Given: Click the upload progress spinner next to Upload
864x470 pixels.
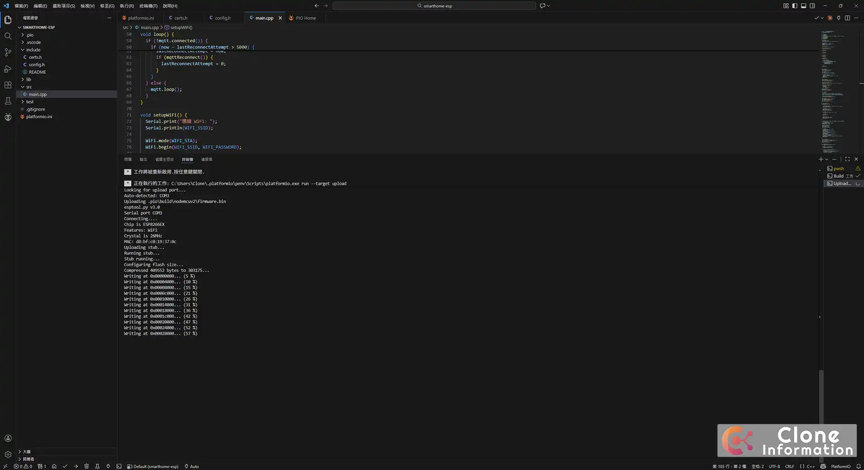Looking at the screenshot, I should tap(858, 184).
